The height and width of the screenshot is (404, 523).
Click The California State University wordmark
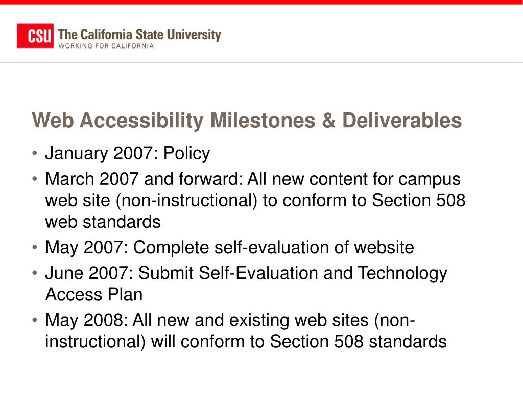139,35
